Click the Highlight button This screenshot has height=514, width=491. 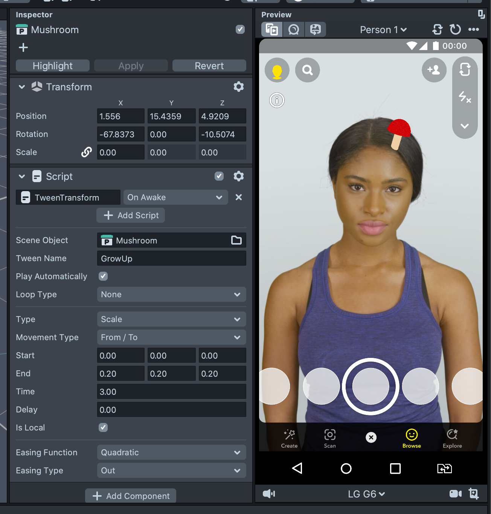point(53,66)
